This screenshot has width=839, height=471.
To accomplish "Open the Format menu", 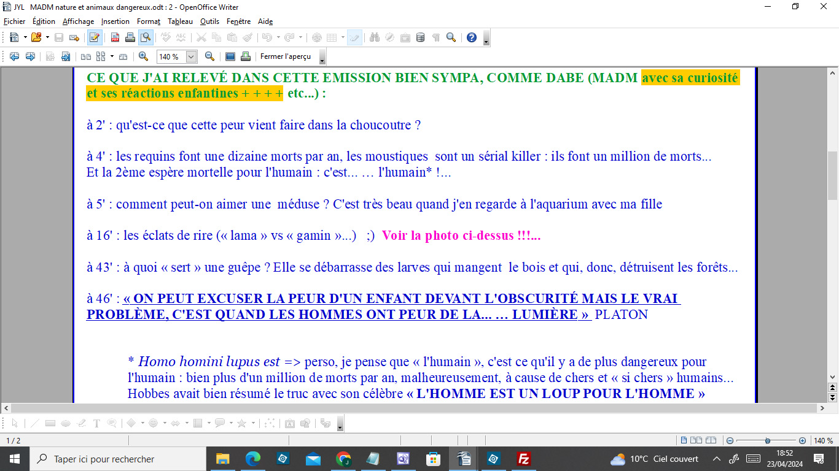I will tap(149, 21).
